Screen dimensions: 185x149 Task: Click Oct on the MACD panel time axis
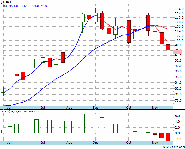(128, 142)
